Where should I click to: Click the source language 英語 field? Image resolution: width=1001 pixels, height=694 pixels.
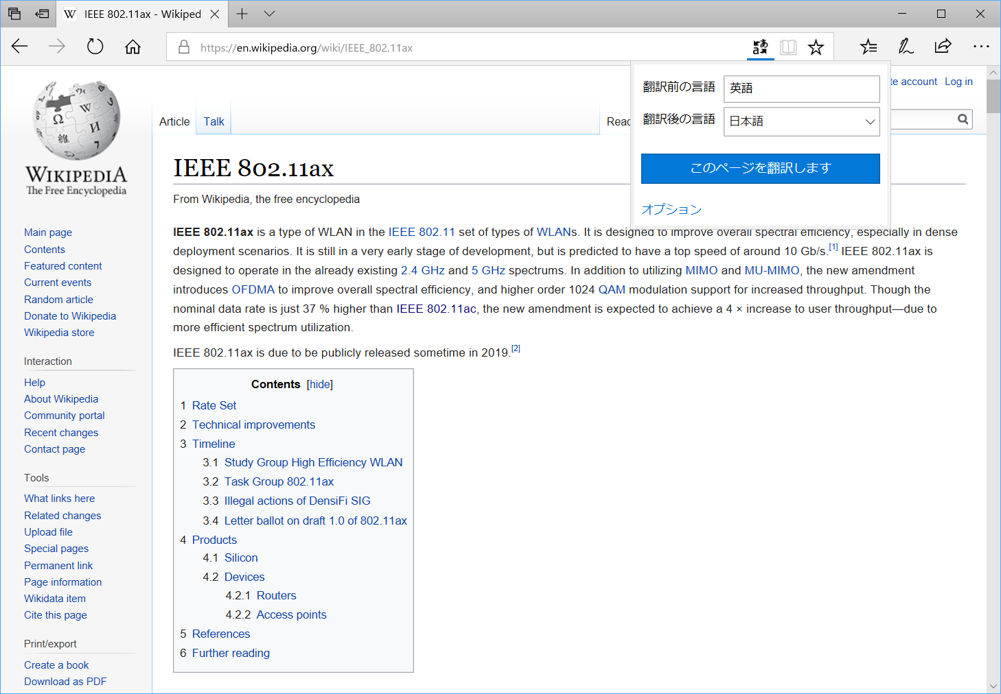pyautogui.click(x=801, y=88)
